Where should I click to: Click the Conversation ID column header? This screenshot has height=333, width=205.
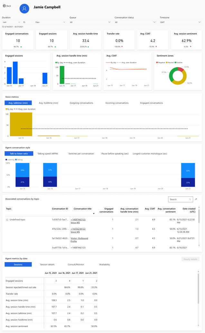tap(60, 209)
